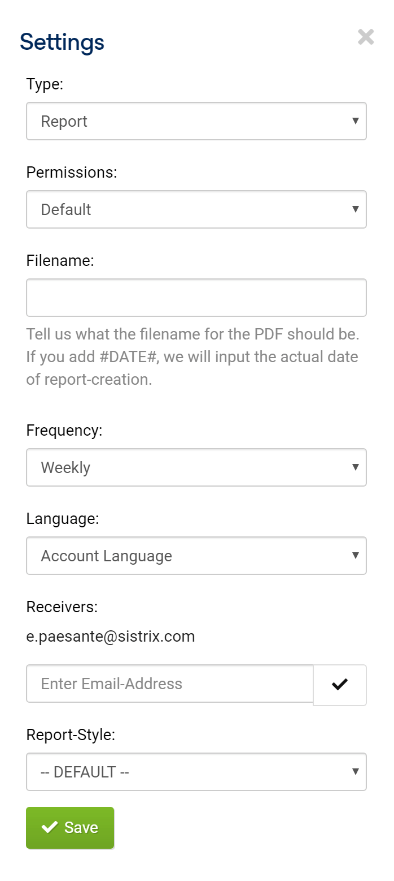Save the report settings
The height and width of the screenshot is (881, 394).
70,828
